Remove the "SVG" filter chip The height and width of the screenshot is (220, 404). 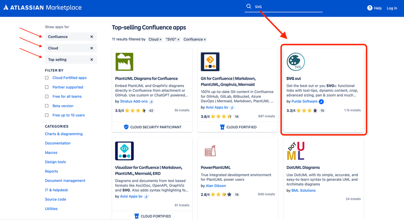(178, 39)
